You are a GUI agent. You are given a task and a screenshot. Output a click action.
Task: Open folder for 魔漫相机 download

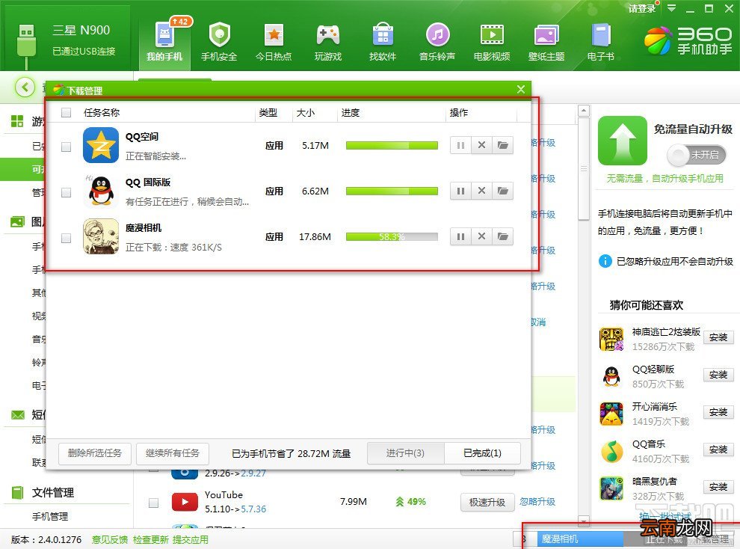click(502, 236)
